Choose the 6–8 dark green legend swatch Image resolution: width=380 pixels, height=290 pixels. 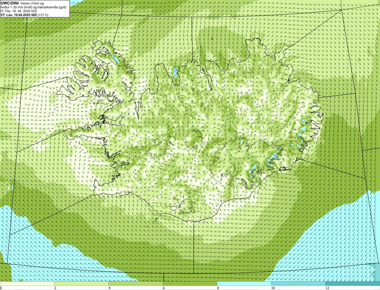pos(190,284)
